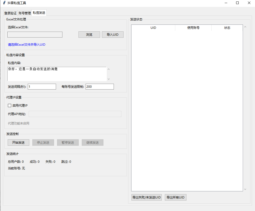
Task: Click the UID column header
Action: [x=153, y=28]
